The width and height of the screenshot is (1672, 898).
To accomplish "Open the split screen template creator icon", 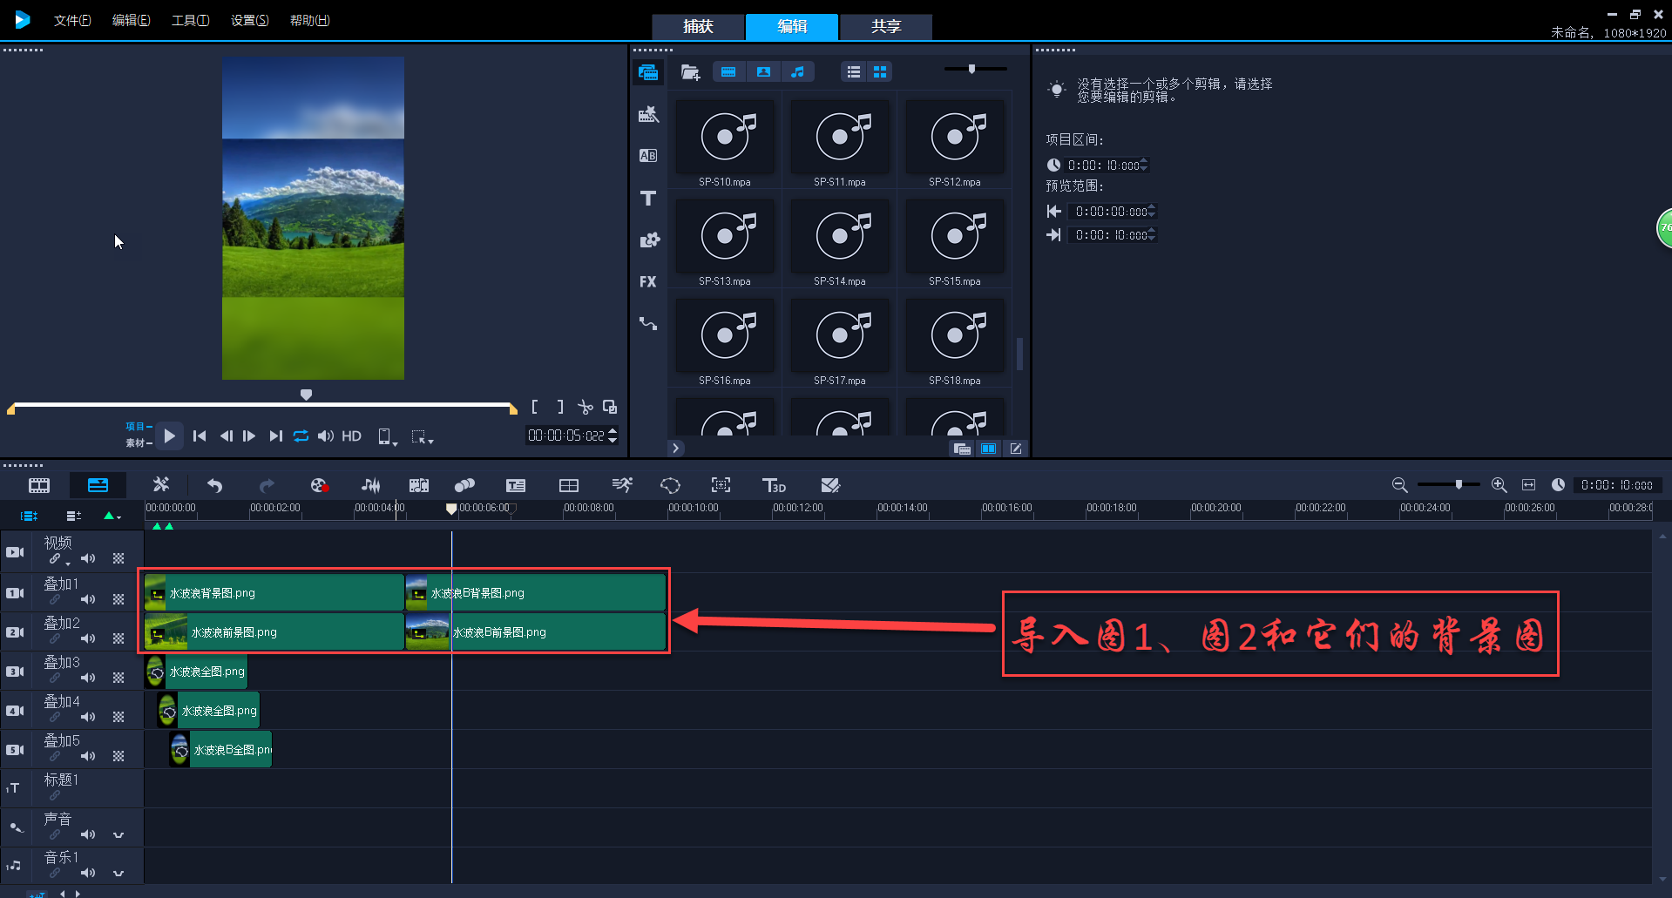I will [x=569, y=485].
